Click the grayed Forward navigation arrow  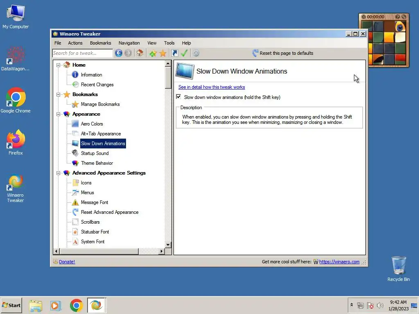coord(128,53)
